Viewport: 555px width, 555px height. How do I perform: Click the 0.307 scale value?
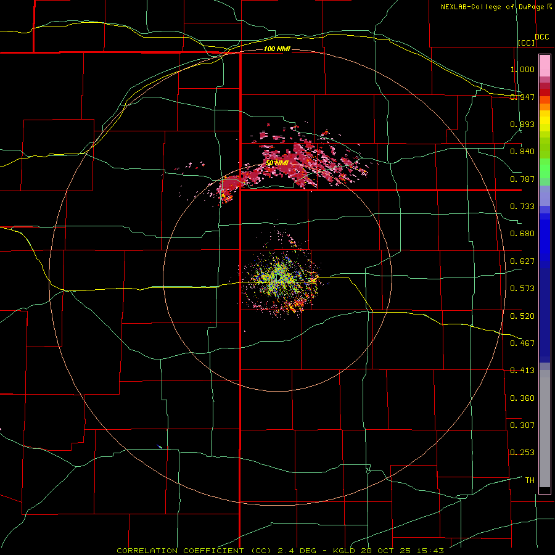tap(522, 425)
